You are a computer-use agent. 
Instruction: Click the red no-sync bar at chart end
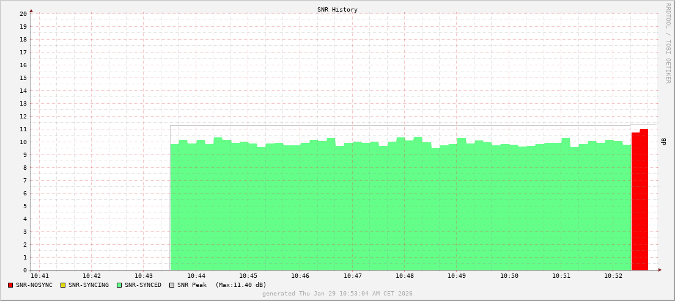tap(640, 201)
